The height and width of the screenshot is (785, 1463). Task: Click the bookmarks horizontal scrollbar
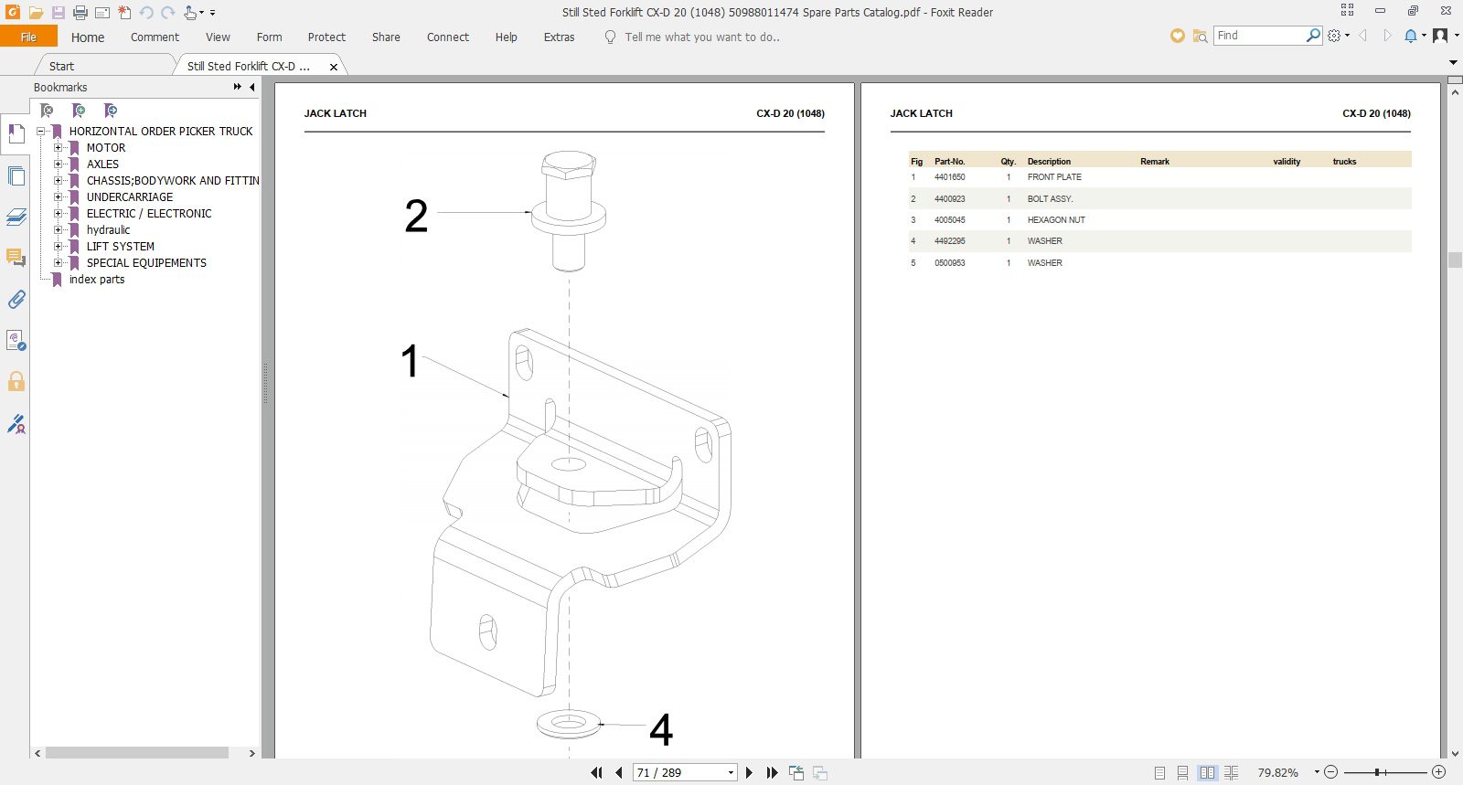(137, 753)
